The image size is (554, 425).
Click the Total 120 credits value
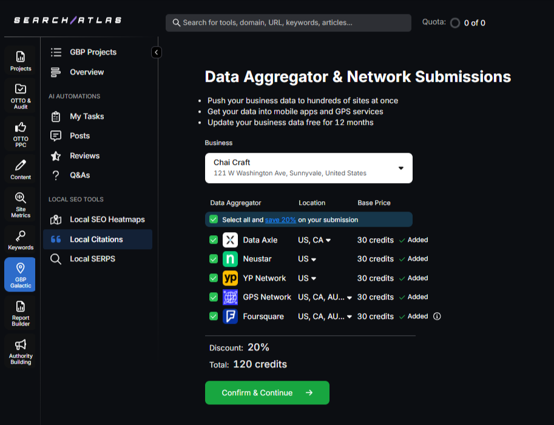260,364
